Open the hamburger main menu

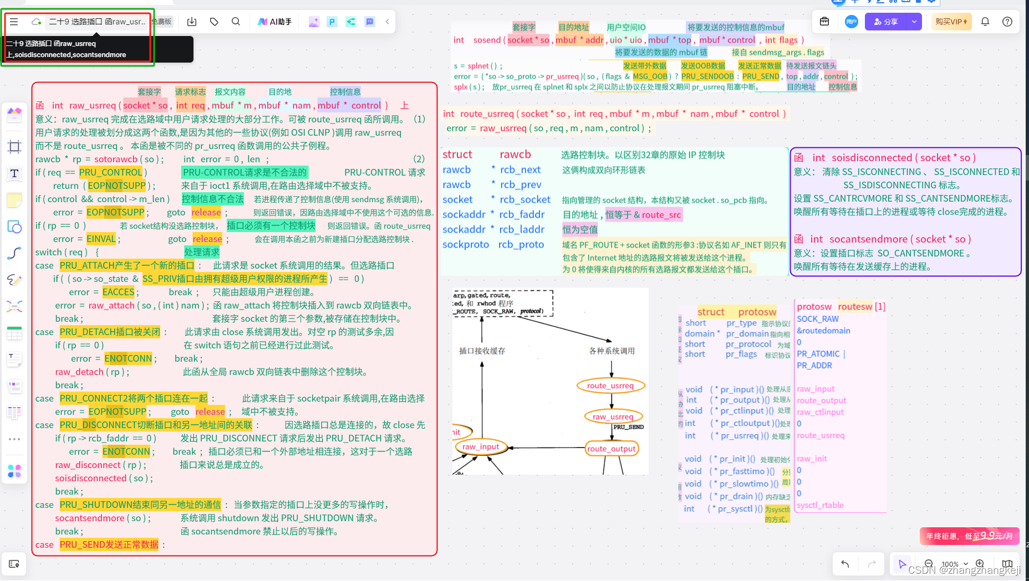[x=14, y=22]
